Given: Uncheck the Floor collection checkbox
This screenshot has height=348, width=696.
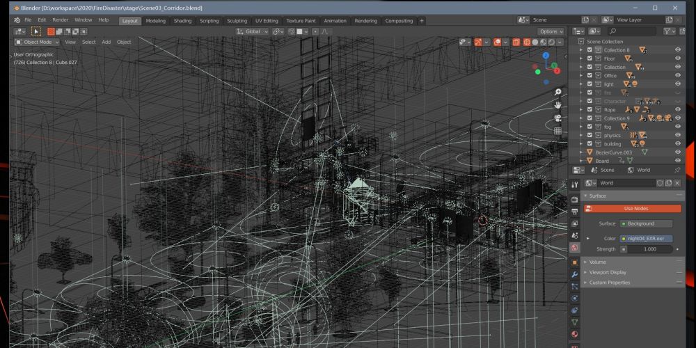Looking at the screenshot, I should (590, 58).
